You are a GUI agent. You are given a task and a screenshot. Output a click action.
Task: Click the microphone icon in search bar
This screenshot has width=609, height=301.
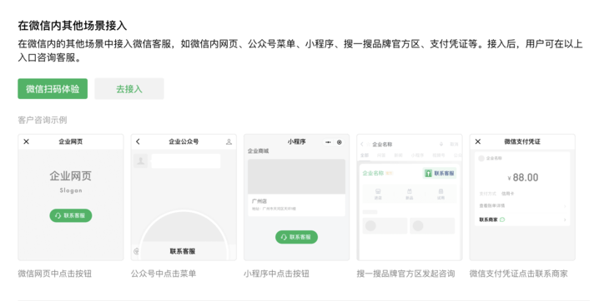pos(440,145)
